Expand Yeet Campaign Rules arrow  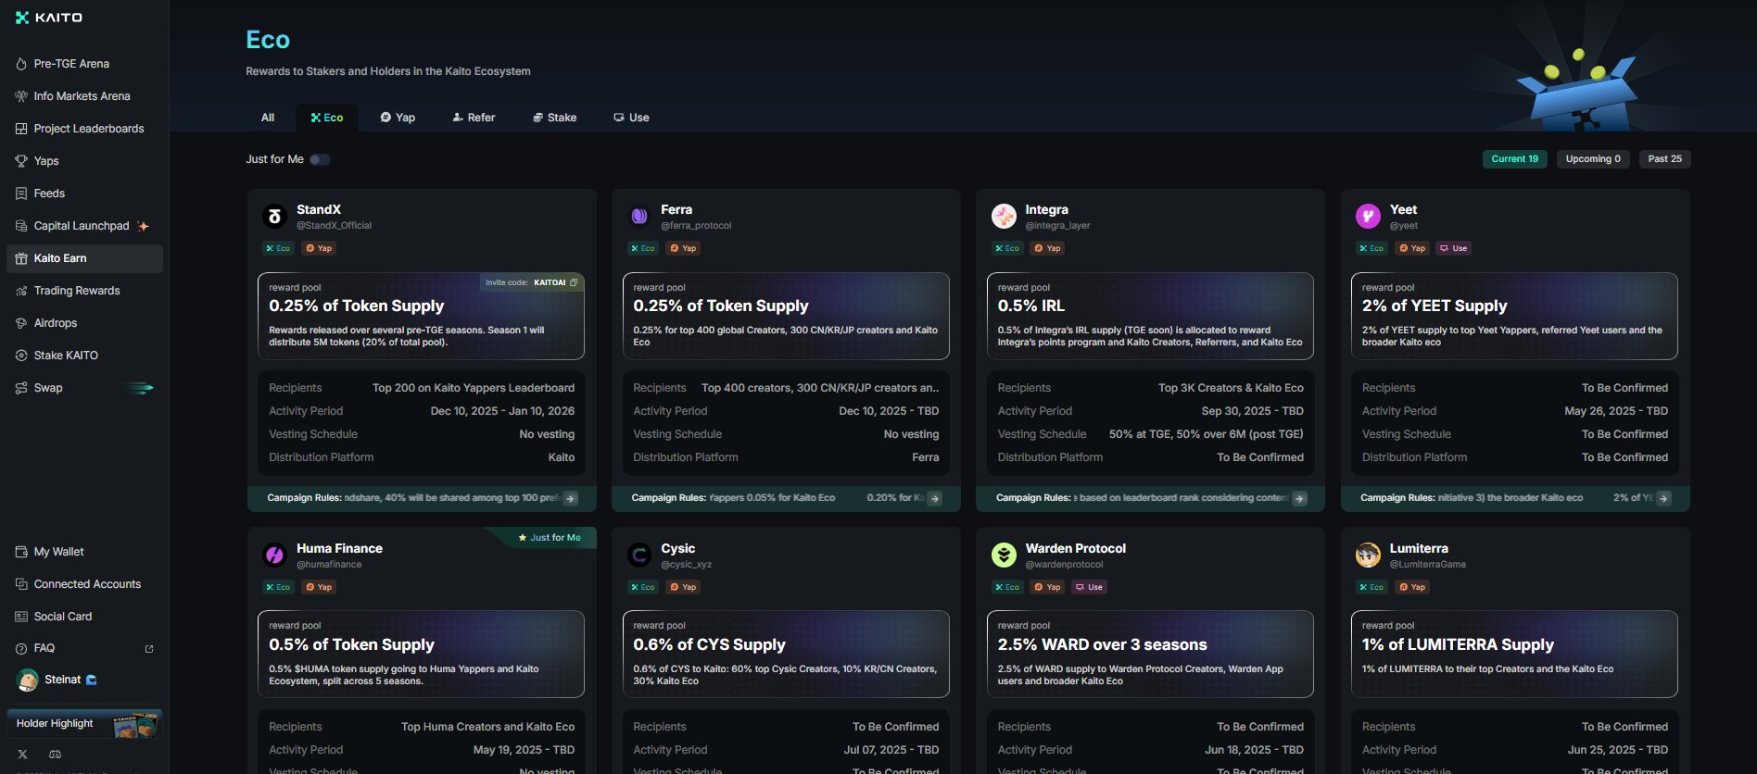pyautogui.click(x=1664, y=498)
